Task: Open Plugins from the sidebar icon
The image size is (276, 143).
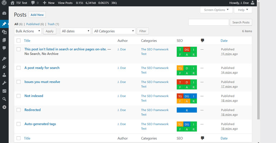Action: tap(4, 67)
